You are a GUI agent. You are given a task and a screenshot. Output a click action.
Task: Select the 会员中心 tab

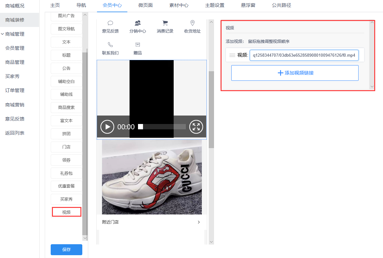coord(112,5)
